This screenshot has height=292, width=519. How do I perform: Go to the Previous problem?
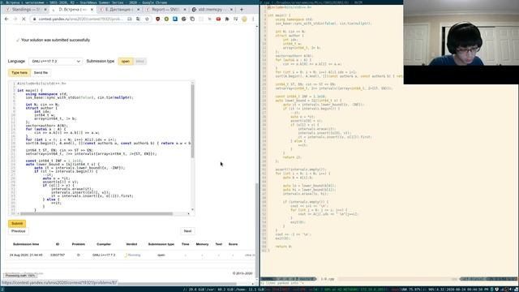18,231
